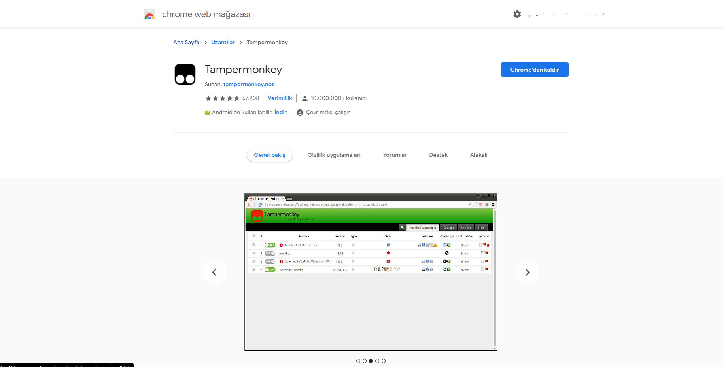Open the Uzantılar breadcrumb link

(223, 42)
